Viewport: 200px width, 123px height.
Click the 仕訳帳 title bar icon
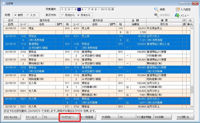tap(4, 3)
